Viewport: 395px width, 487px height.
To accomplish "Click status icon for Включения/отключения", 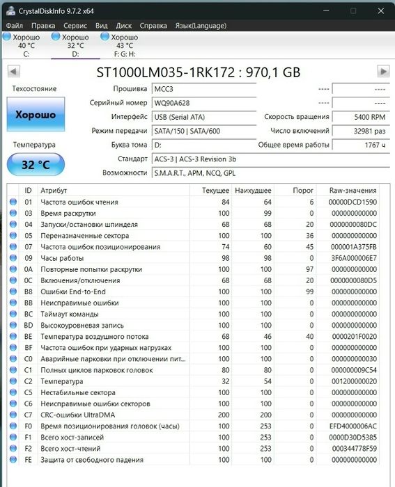I will [13, 280].
